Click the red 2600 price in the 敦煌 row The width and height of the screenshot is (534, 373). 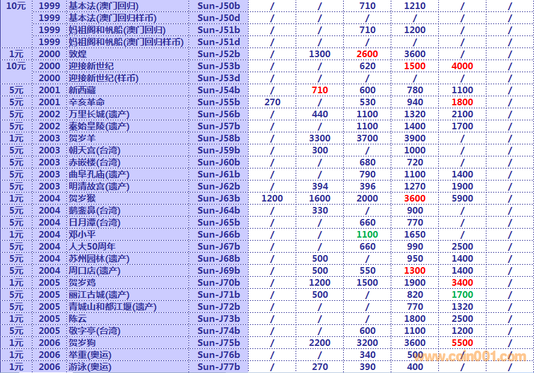coord(367,54)
